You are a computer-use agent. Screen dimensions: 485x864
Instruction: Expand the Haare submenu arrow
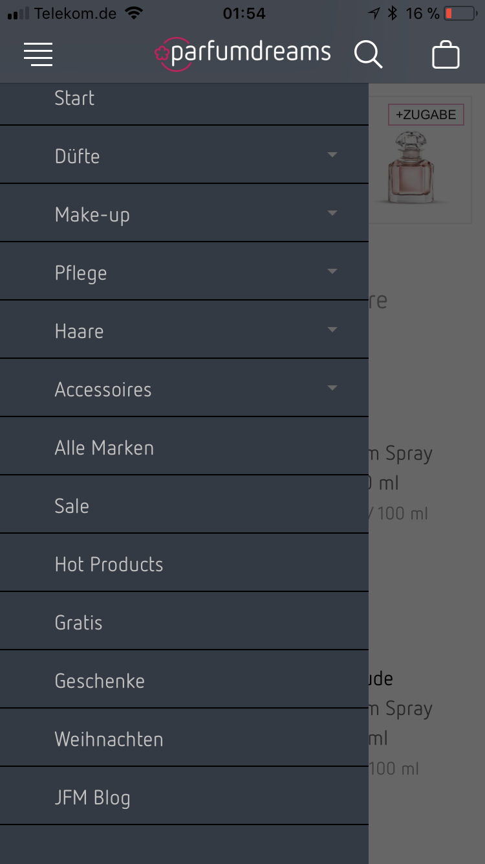tap(332, 330)
